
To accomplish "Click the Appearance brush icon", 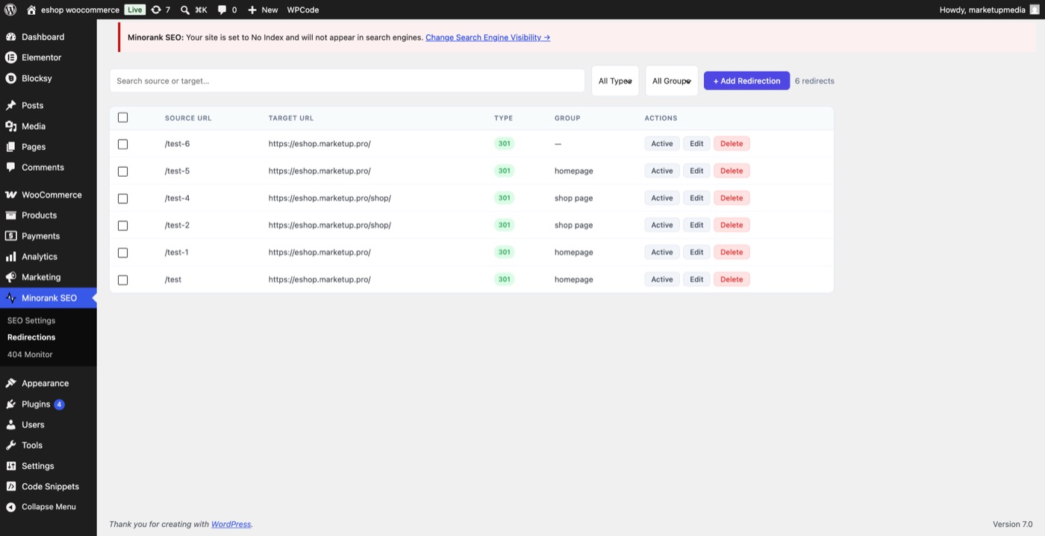I will tap(10, 383).
